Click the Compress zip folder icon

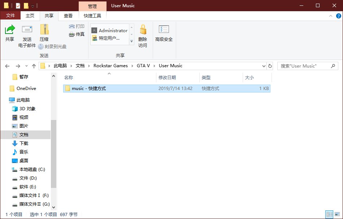click(x=44, y=30)
